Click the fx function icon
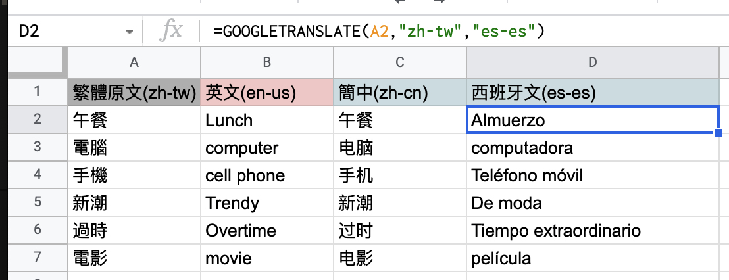This screenshot has width=729, height=280. 172,31
